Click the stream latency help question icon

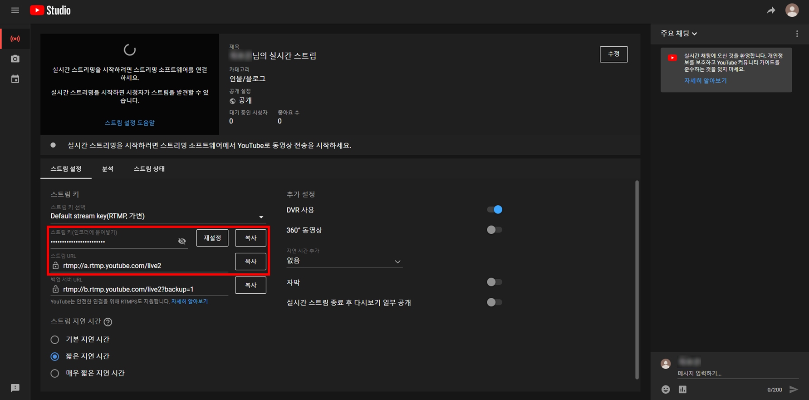108,321
